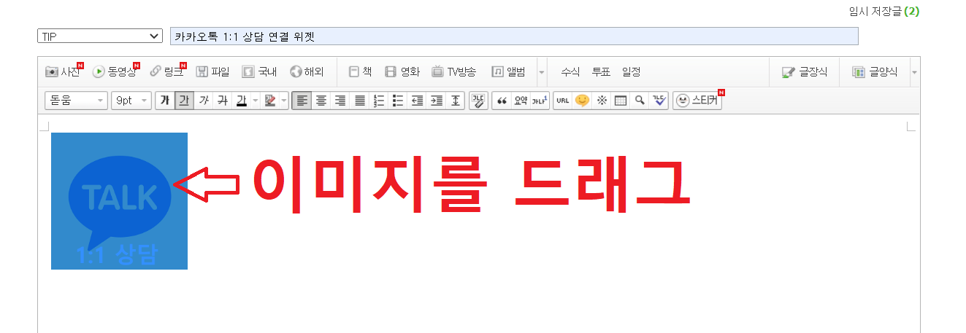
Task: Insert a table
Action: click(x=621, y=101)
